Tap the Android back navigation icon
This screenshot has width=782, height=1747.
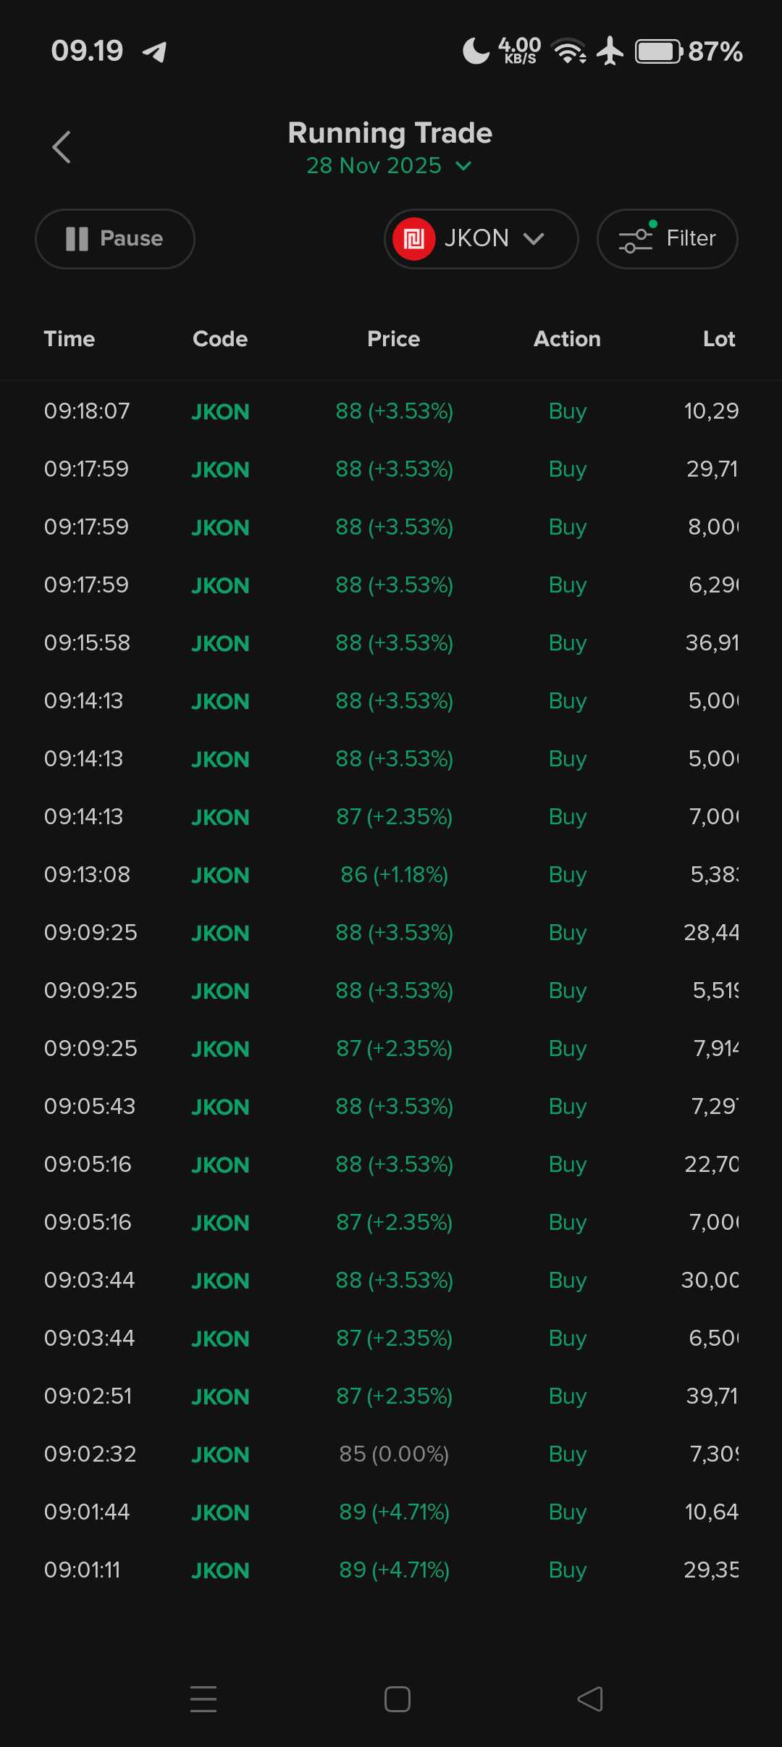tap(590, 1698)
